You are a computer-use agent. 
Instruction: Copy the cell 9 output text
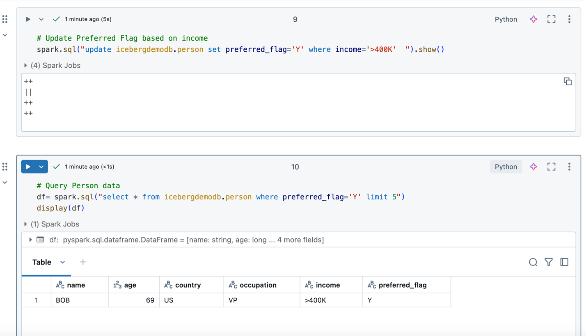click(x=567, y=81)
